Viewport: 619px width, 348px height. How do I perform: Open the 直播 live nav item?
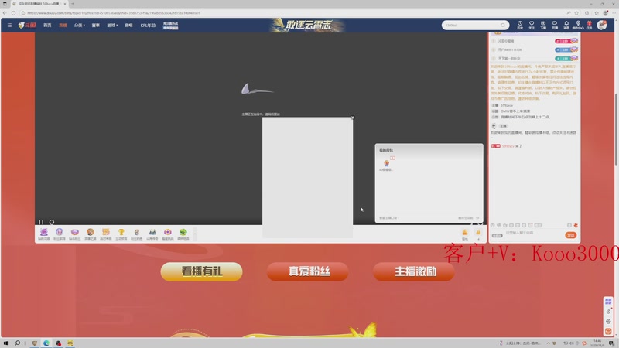click(x=63, y=26)
